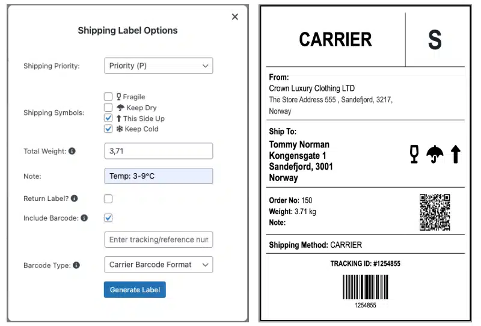Click the Include Barcode info icon

pos(84,218)
